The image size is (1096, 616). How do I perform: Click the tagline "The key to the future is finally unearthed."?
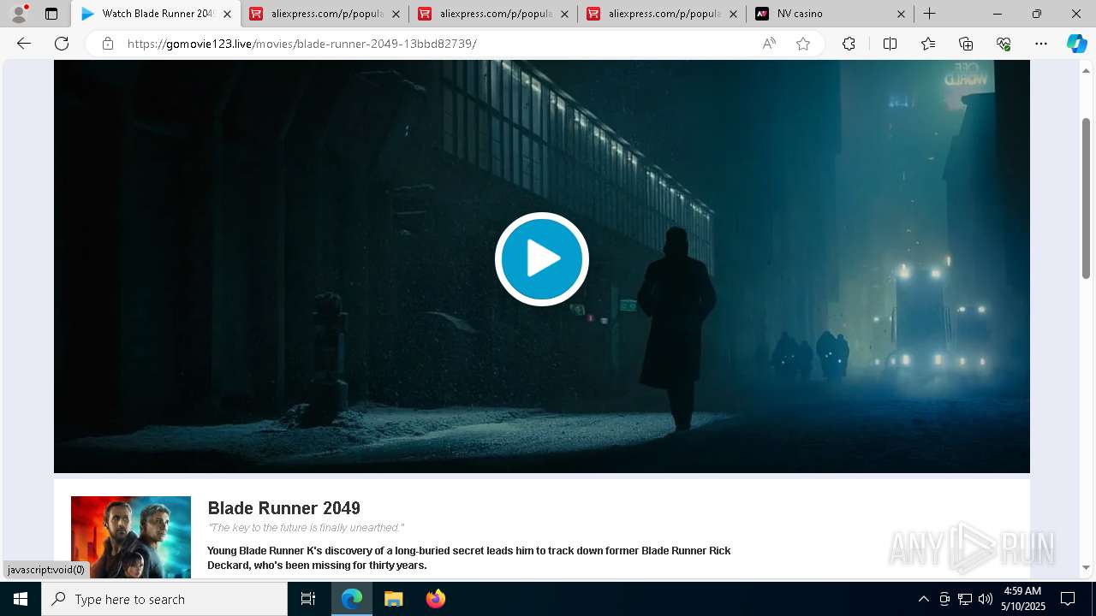306,528
